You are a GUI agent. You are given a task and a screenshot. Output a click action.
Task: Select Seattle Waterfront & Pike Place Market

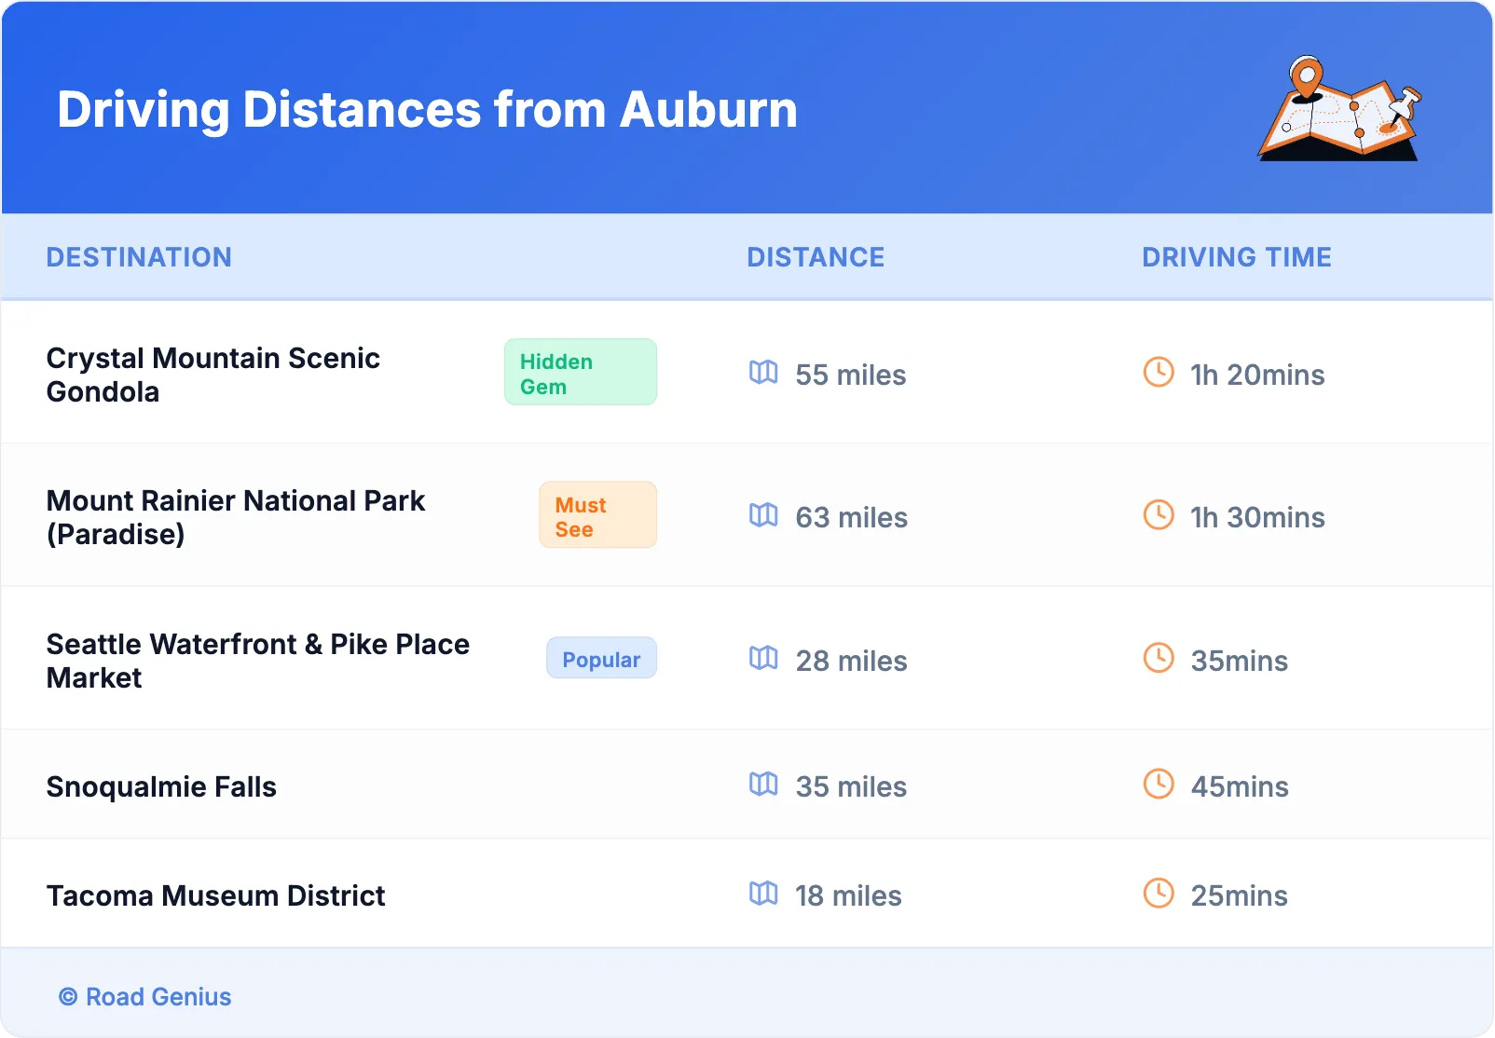(258, 661)
